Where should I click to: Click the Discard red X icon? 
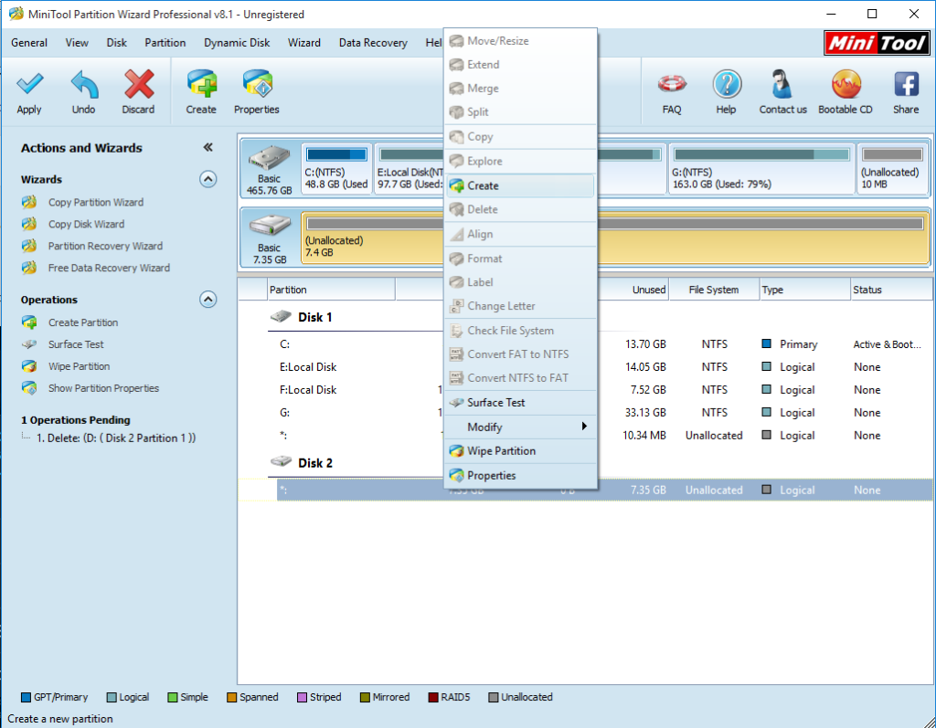pos(139,83)
